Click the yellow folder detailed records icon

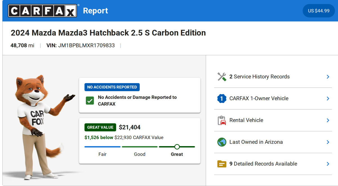click(222, 164)
